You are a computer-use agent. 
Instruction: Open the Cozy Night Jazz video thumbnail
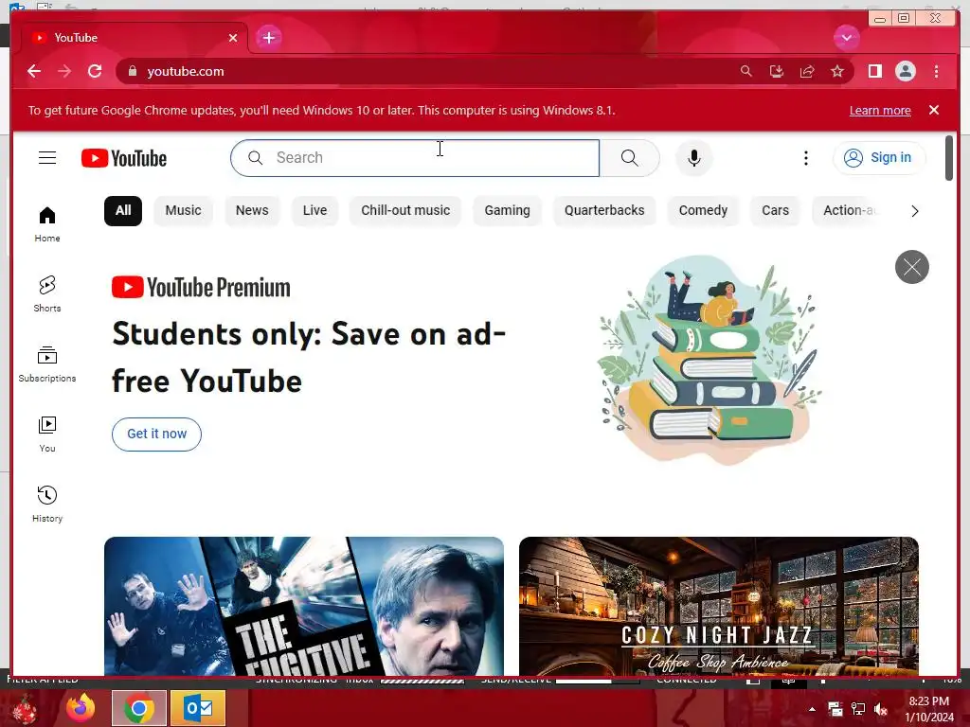click(719, 607)
